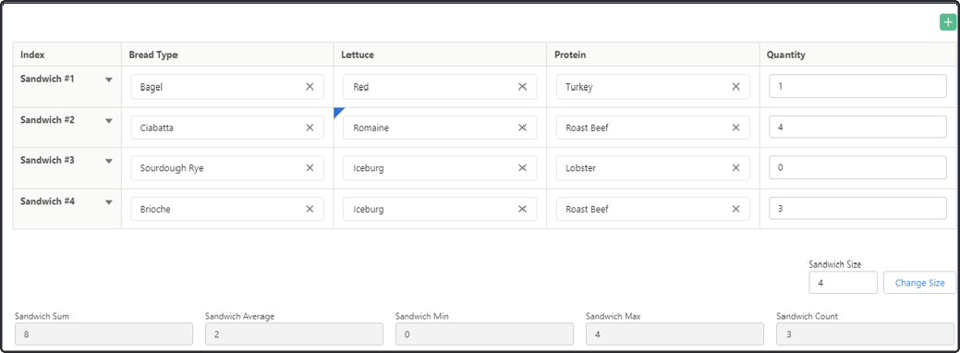Image resolution: width=960 pixels, height=353 pixels.
Task: Clear the Red lettuce selection
Action: pos(523,87)
